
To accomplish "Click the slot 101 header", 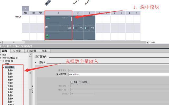I will 41,13.
